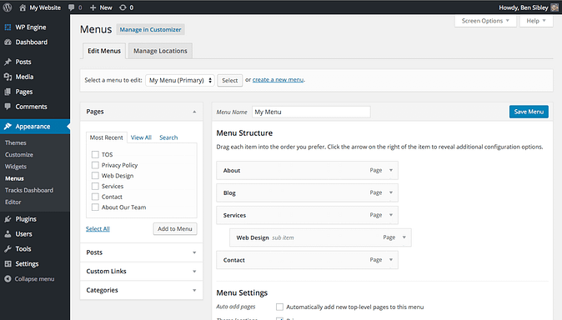This screenshot has width=562, height=320.
Task: Click the Plugins plug icon
Action: pos(8,219)
